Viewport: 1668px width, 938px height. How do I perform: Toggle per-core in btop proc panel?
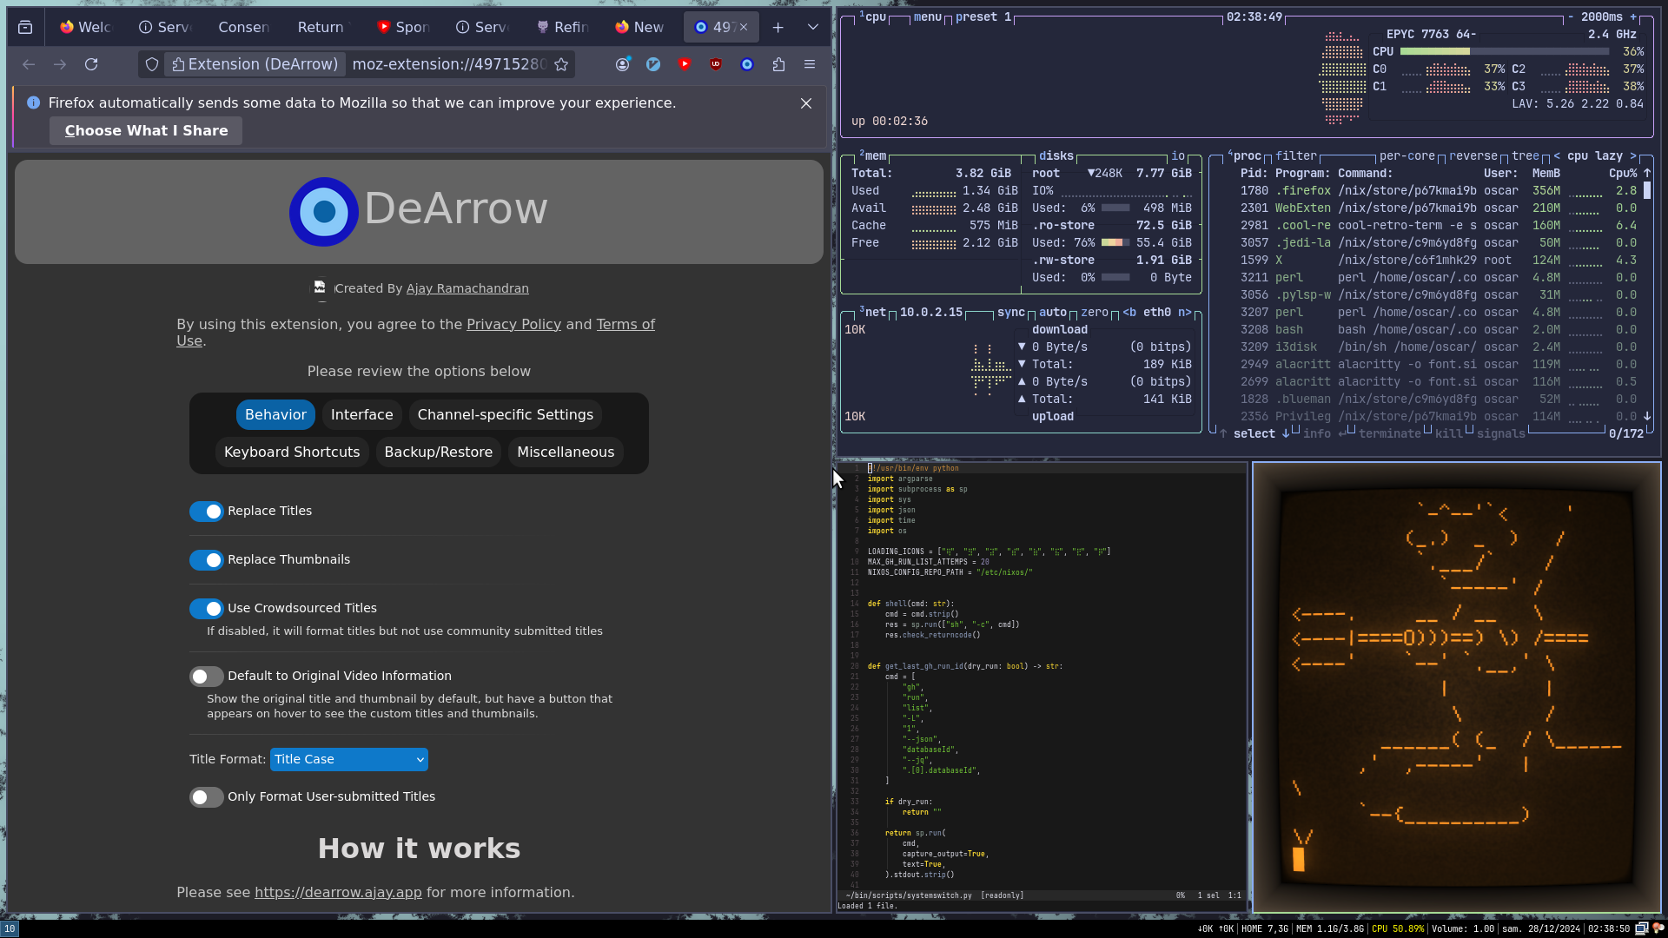pos(1407,155)
